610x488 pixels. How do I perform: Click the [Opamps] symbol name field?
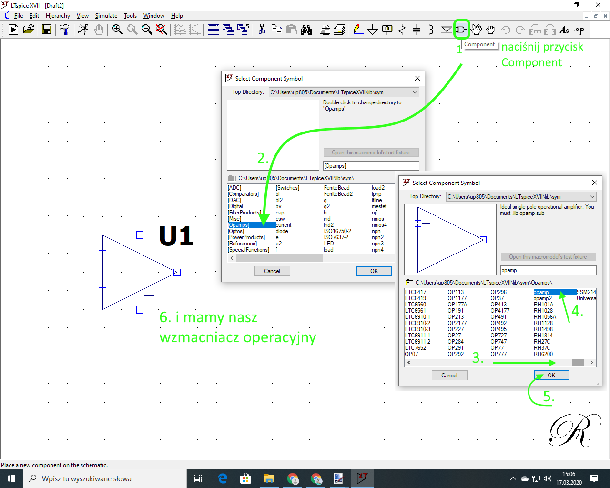point(371,166)
